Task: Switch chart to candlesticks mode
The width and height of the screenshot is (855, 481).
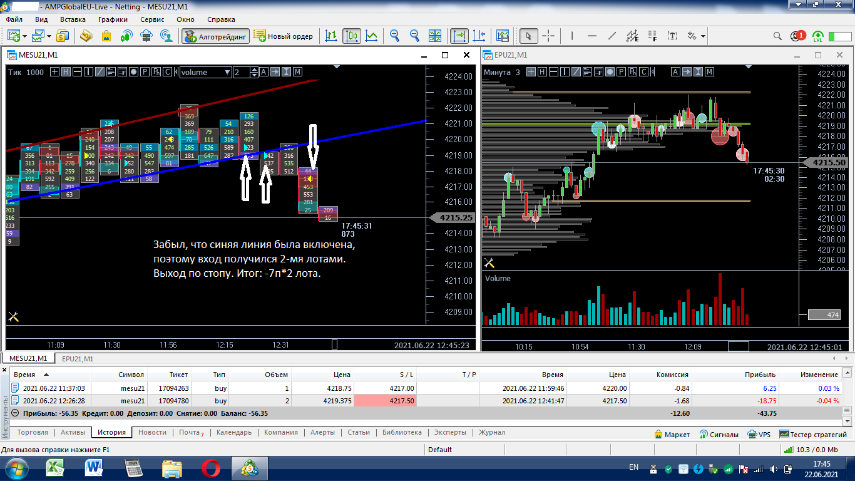Action: point(352,36)
